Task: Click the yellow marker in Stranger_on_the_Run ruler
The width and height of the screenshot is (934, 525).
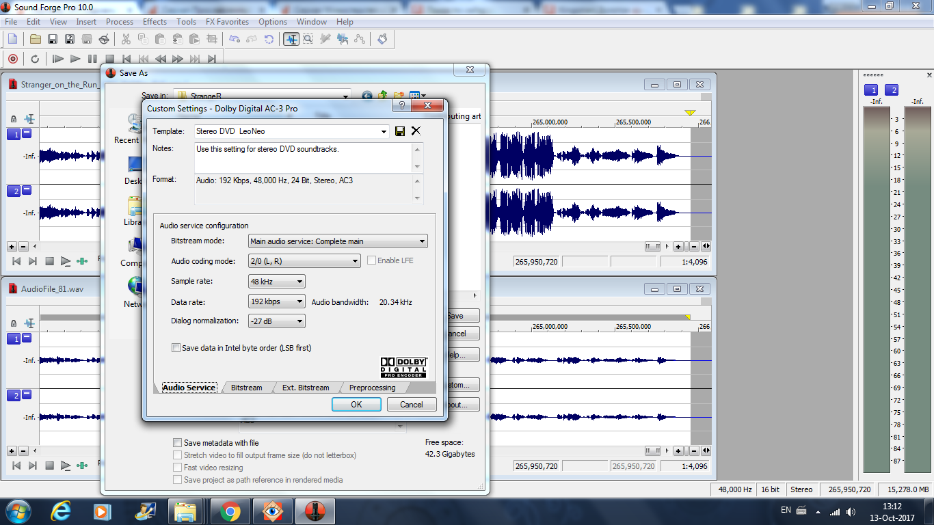Action: [x=690, y=113]
